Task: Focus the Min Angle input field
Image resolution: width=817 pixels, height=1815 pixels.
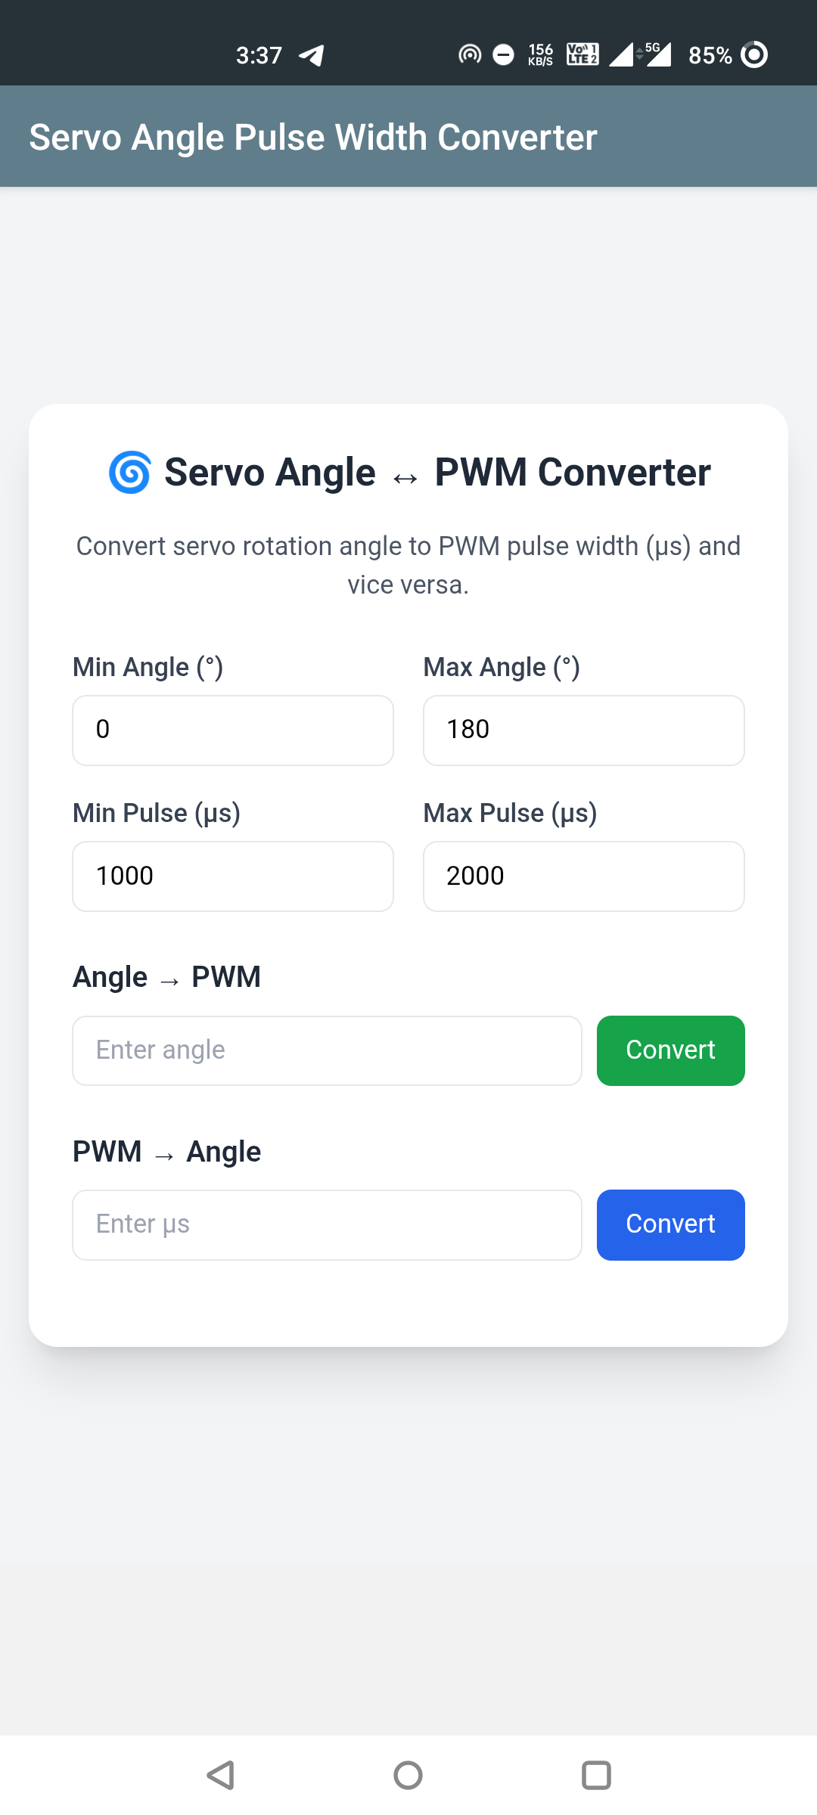Action: tap(233, 730)
